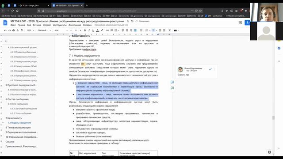Open the comment history icon near Share

click(x=240, y=23)
